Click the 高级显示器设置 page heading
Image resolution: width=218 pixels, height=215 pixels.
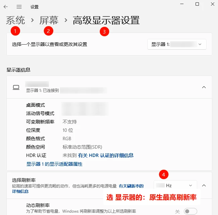pyautogui.click(x=106, y=20)
